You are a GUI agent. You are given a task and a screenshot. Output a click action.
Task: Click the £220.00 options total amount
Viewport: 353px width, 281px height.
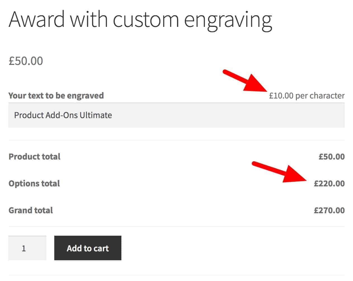point(329,184)
